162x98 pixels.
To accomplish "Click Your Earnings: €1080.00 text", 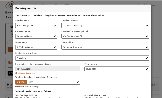I will point(26,95).
